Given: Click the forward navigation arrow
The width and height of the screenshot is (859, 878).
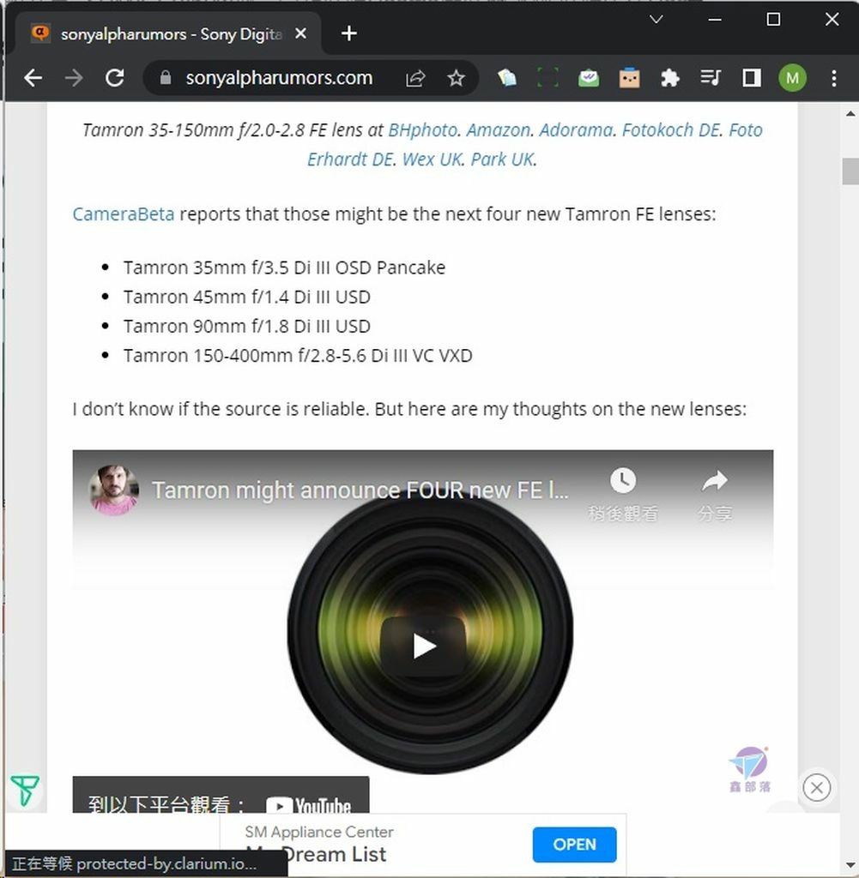Looking at the screenshot, I should (74, 78).
